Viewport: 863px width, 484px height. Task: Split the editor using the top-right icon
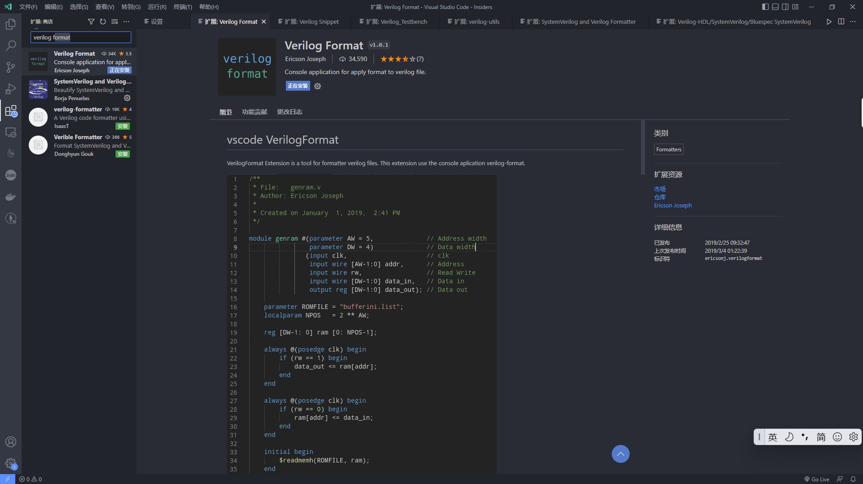click(x=841, y=21)
